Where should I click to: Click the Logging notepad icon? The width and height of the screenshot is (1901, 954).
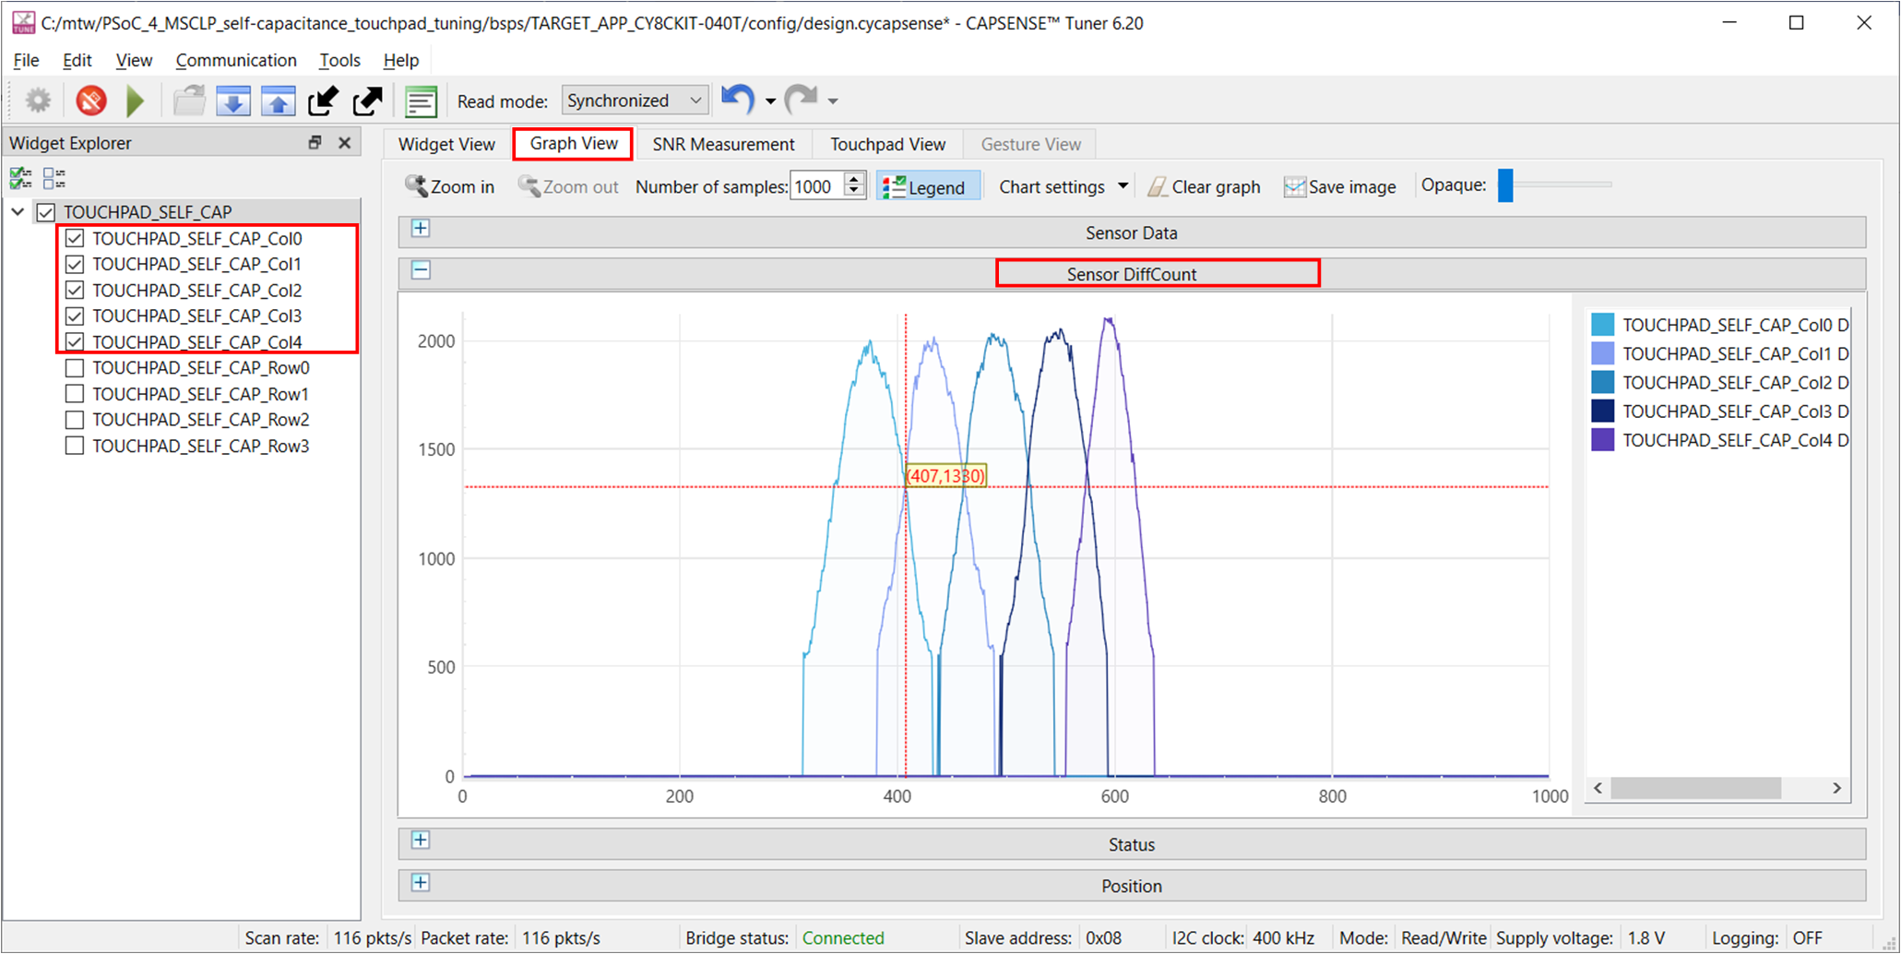click(421, 101)
